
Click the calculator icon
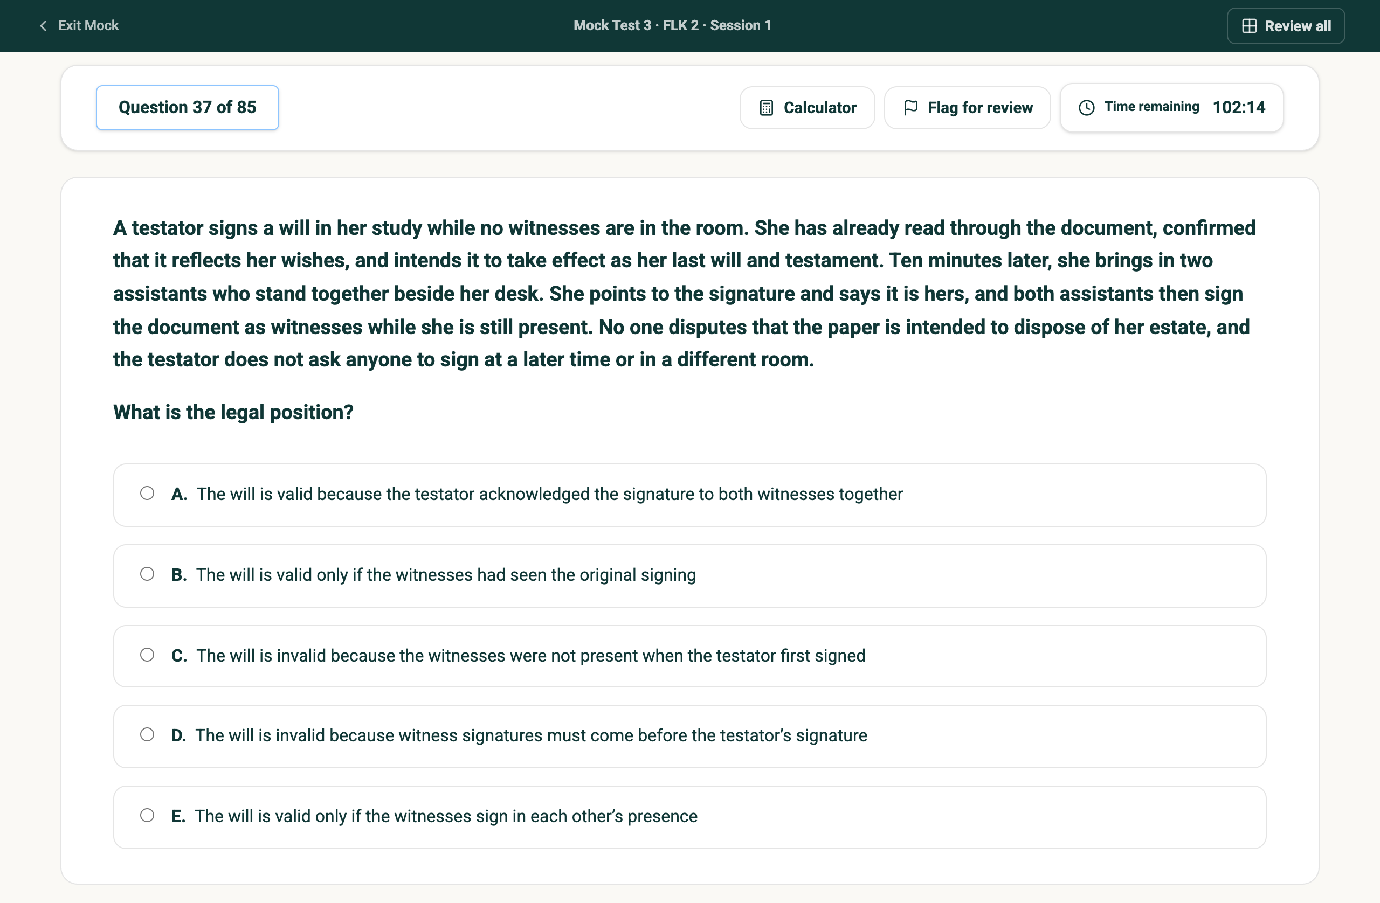pos(766,108)
